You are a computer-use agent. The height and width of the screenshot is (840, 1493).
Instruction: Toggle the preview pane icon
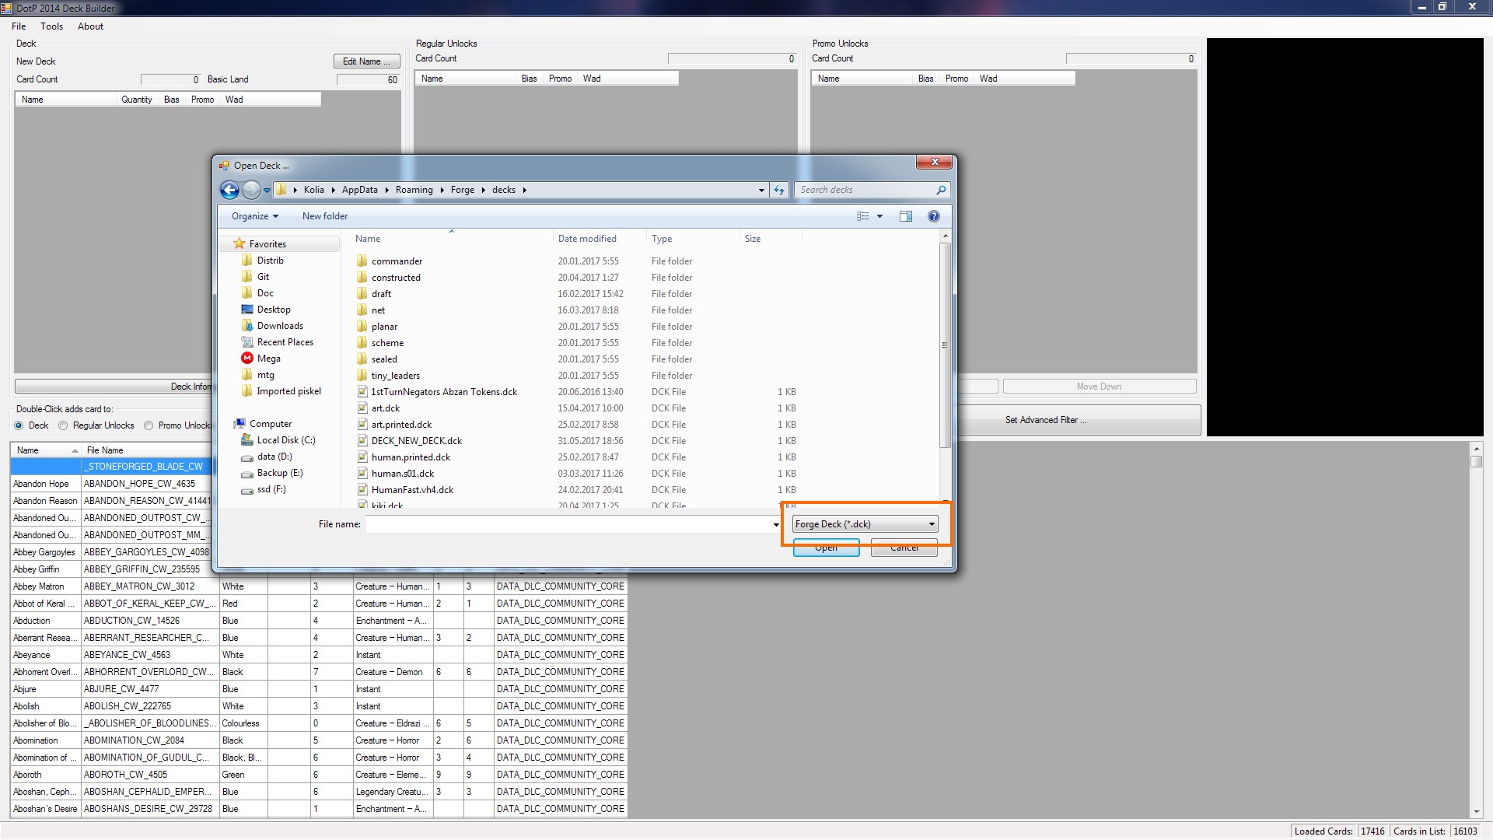906,216
